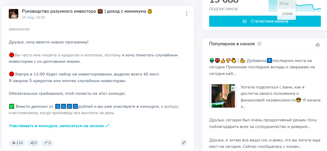Click the help question icon near "Популярное в канале"
Screen dimensions: 327x151
click(x=259, y=44)
